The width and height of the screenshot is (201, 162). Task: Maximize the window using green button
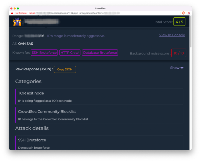pos(18,8)
